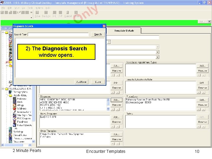The height and width of the screenshot is (159, 212).
Task: Click the Save toolbar icon
Action: (x=37, y=13)
